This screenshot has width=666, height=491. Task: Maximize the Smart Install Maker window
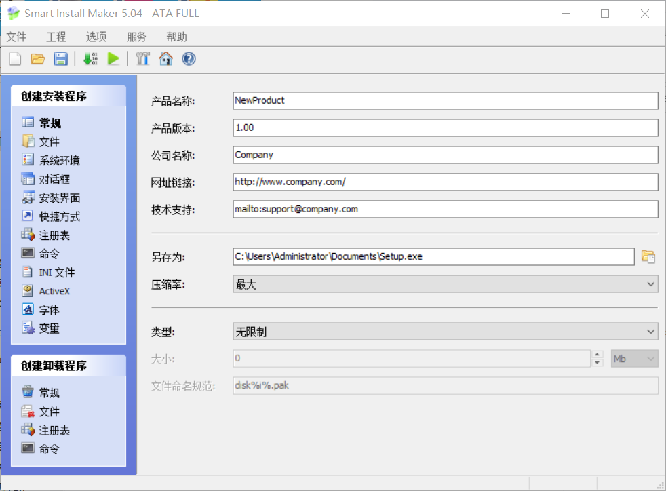[x=605, y=14]
